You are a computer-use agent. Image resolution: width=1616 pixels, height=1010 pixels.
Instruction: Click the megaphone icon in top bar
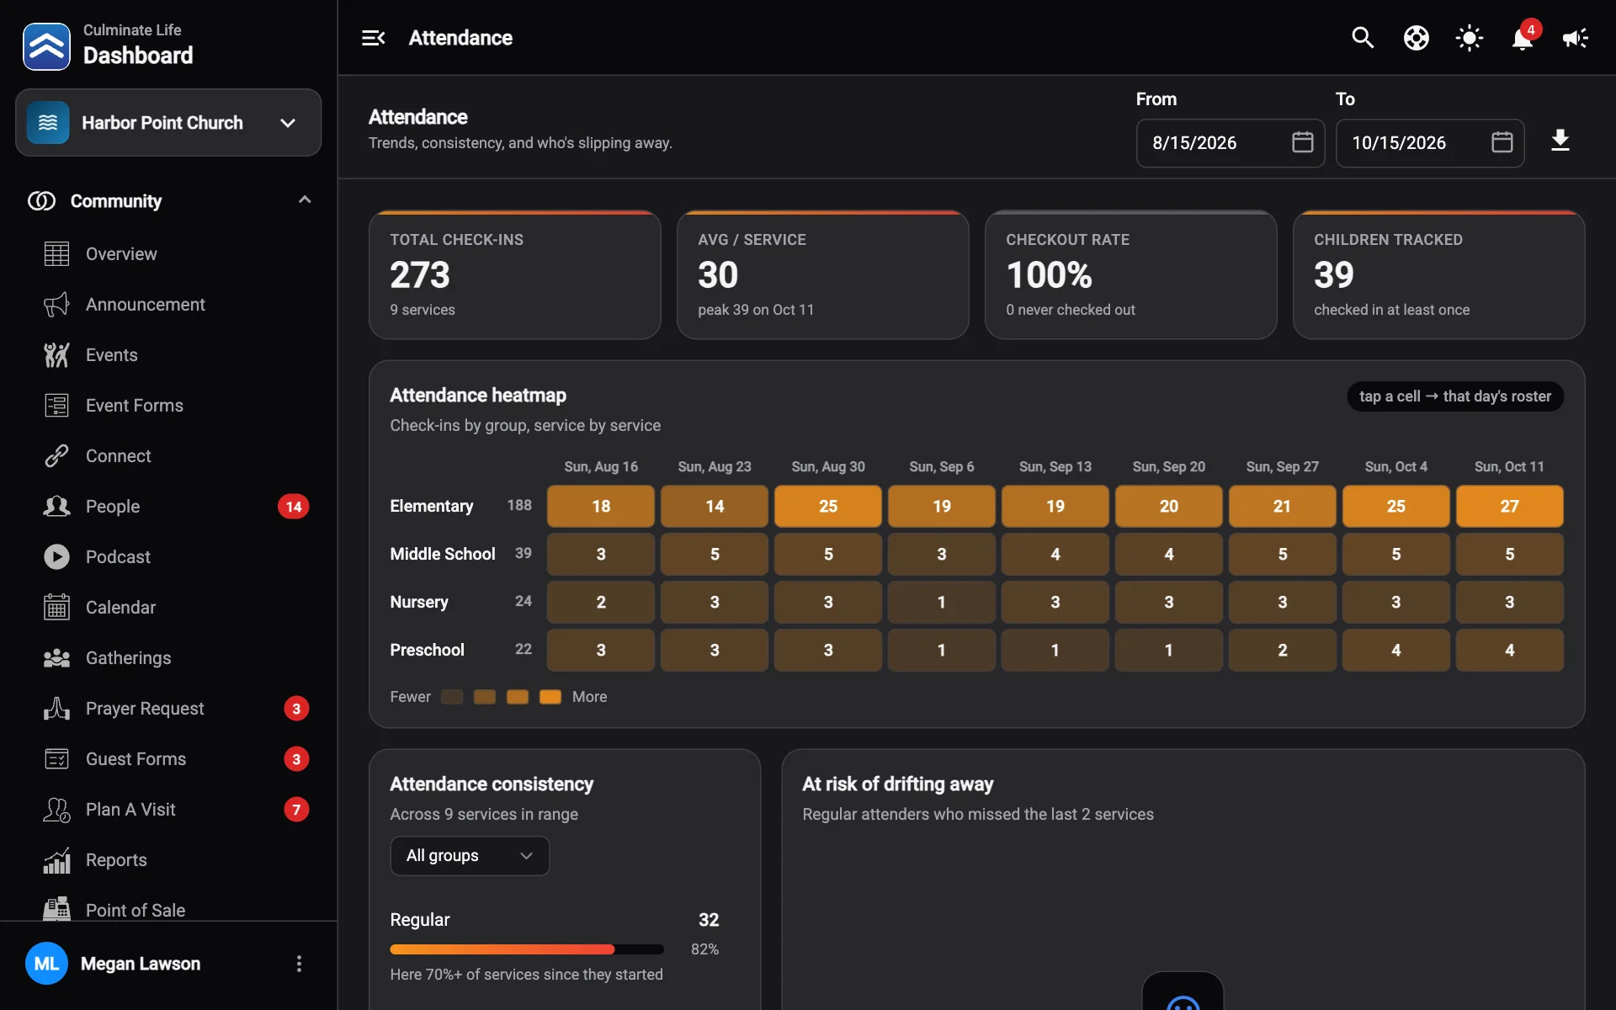1576,38
